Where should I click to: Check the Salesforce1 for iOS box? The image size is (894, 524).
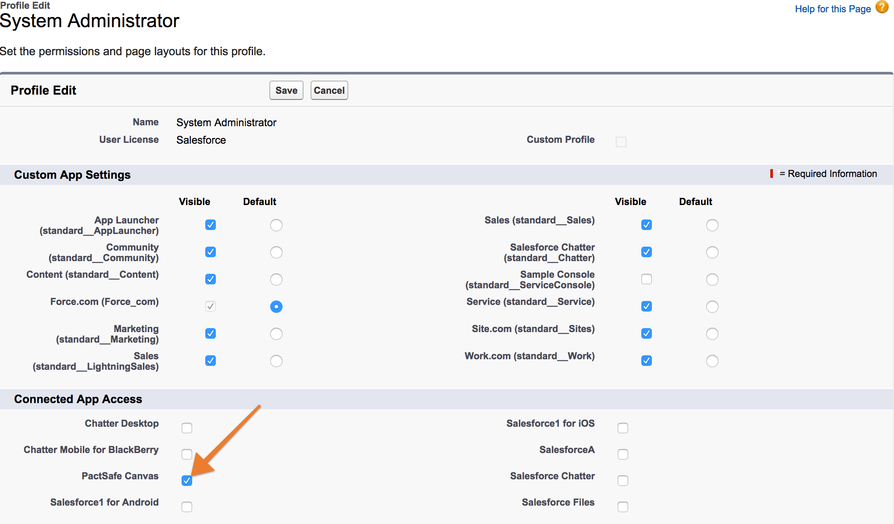click(623, 428)
